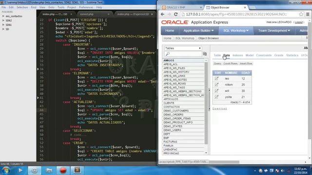
Task: Click the Insert Row button
Action: click(246, 64)
